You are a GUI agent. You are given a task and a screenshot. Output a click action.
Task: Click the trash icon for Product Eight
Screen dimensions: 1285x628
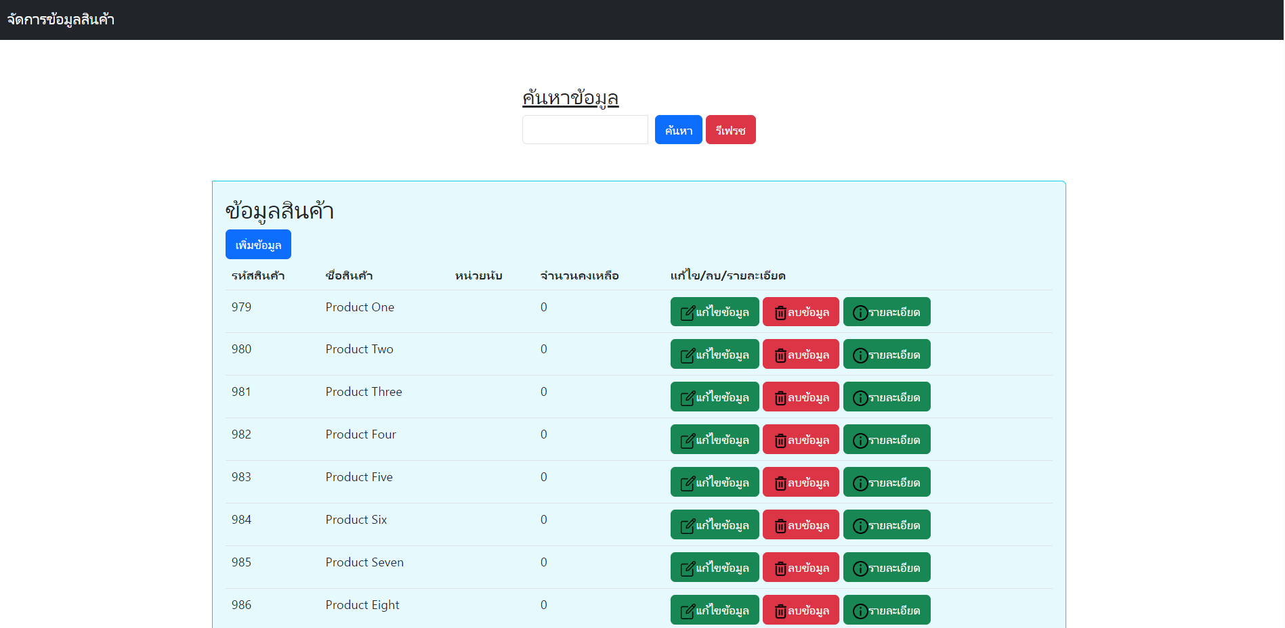click(x=780, y=611)
